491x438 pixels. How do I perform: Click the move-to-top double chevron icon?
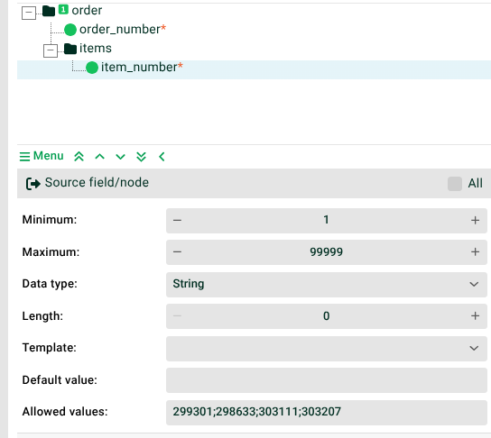[x=79, y=156]
